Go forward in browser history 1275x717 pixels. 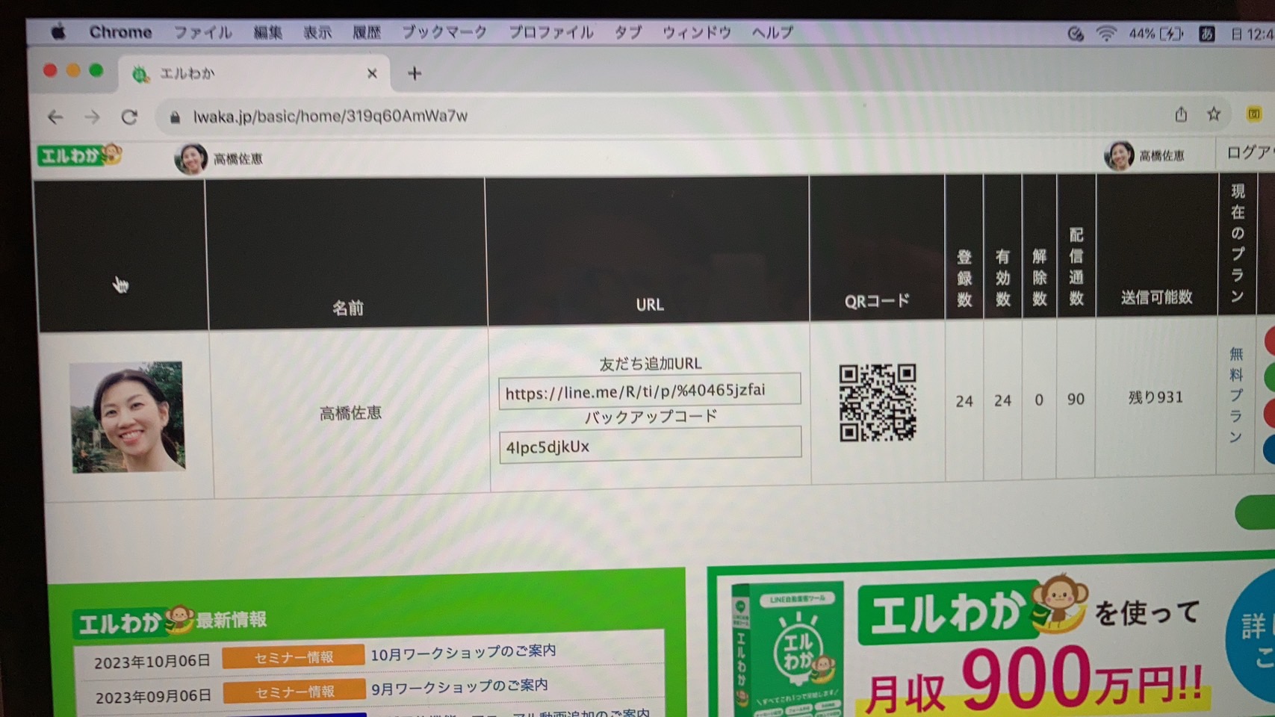click(92, 117)
